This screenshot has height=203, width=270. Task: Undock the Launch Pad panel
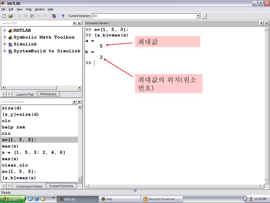tap(74, 23)
